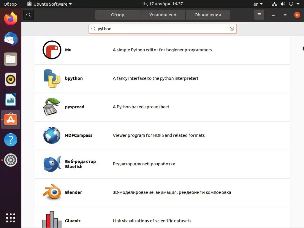
Task: Click "A fancy interface" description
Action: pyautogui.click(x=155, y=78)
